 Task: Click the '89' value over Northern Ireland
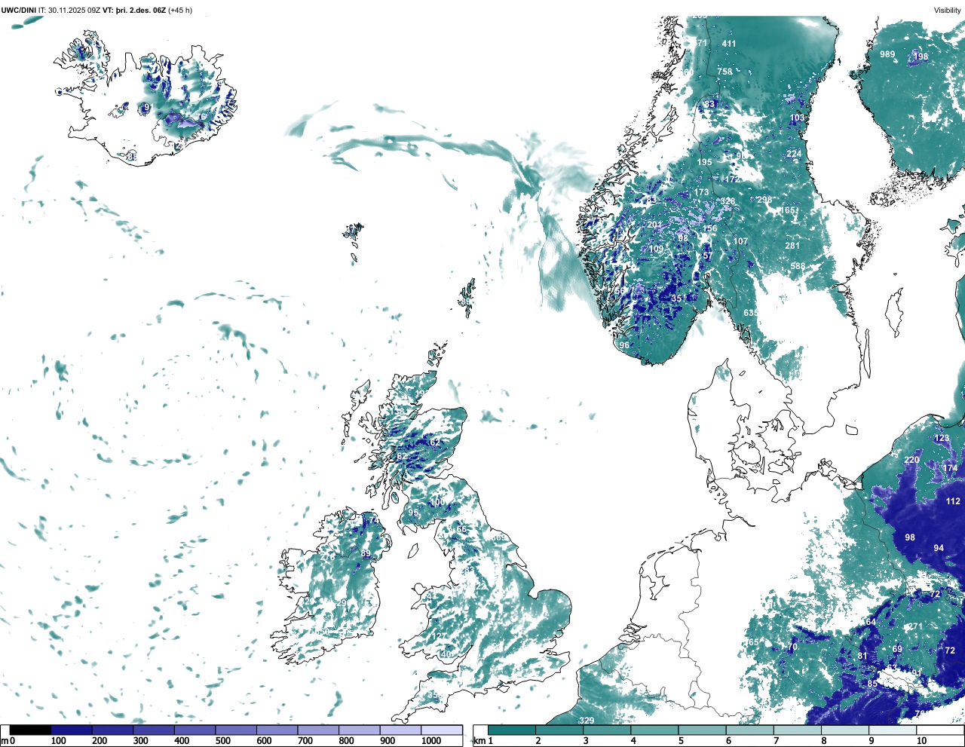[x=366, y=554]
